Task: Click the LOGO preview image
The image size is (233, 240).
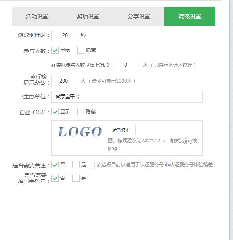Action: 80,132
